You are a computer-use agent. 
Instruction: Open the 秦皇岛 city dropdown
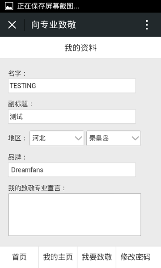coord(114,138)
